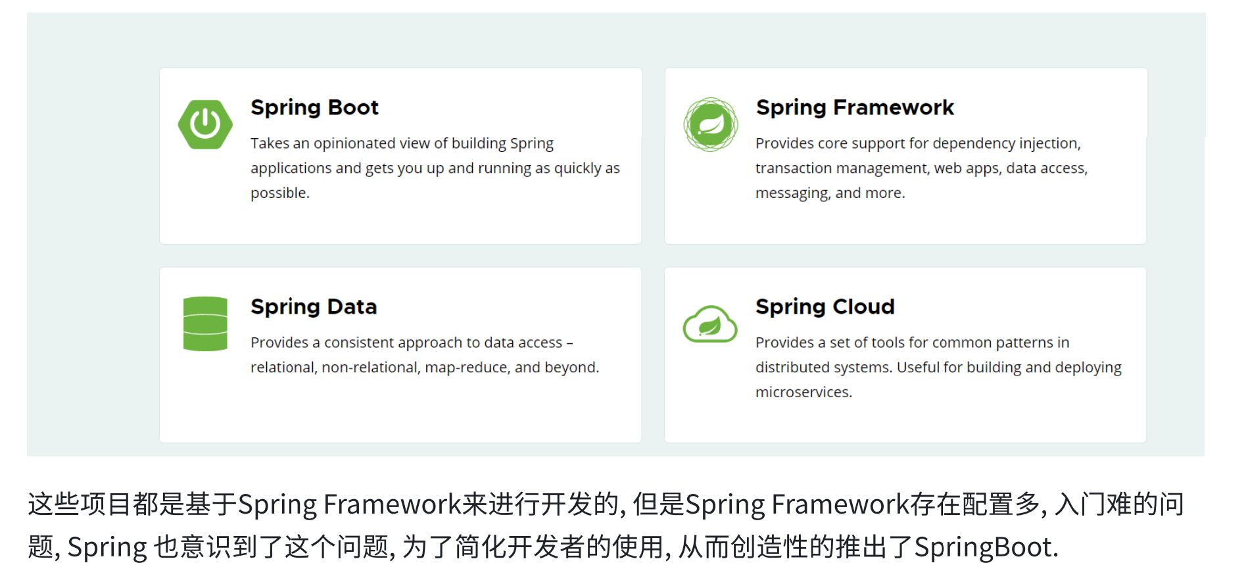Viewport: 1246px width, 584px height.
Task: Click text 'Takes an opinionated view of building Spring'
Action: click(x=402, y=143)
